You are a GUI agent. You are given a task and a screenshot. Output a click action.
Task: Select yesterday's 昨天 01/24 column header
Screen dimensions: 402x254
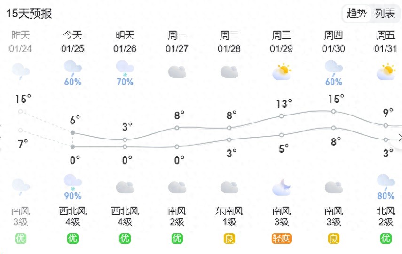pyautogui.click(x=20, y=42)
